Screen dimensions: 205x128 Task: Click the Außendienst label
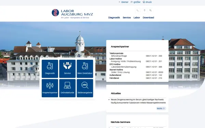(115, 75)
